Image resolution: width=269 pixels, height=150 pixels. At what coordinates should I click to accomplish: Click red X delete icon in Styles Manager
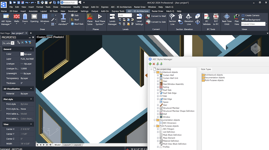click(x=154, y=64)
